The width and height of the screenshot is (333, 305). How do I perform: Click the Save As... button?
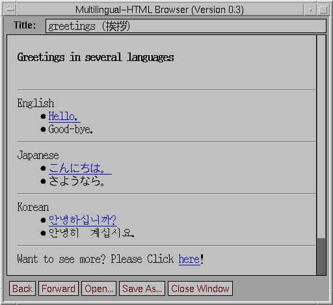click(x=142, y=288)
